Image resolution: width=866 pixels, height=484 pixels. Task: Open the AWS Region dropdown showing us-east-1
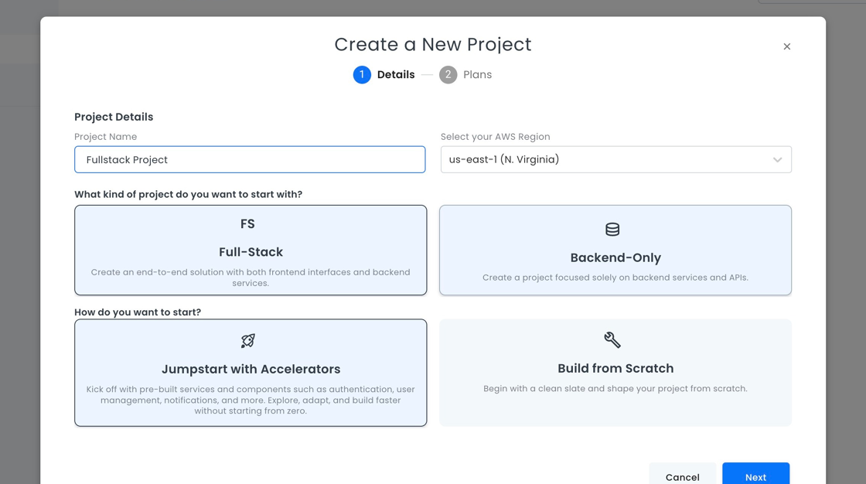point(603,160)
